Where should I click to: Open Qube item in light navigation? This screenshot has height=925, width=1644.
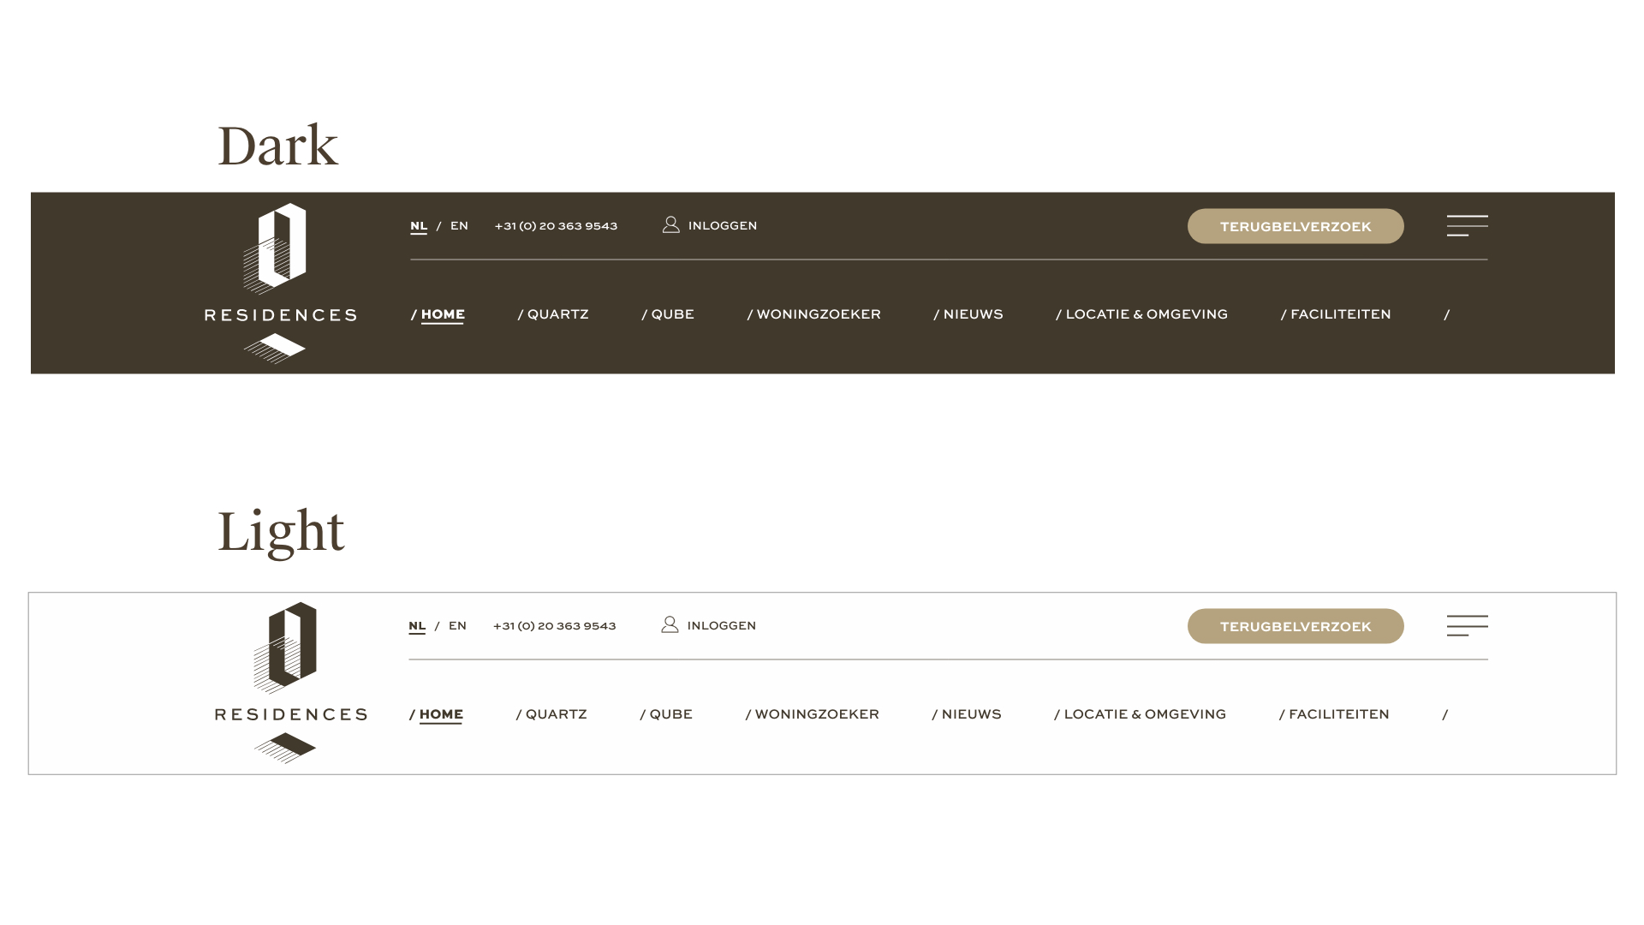[670, 714]
